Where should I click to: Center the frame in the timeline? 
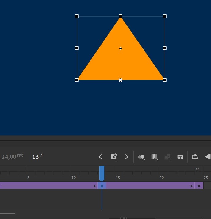click(x=180, y=157)
